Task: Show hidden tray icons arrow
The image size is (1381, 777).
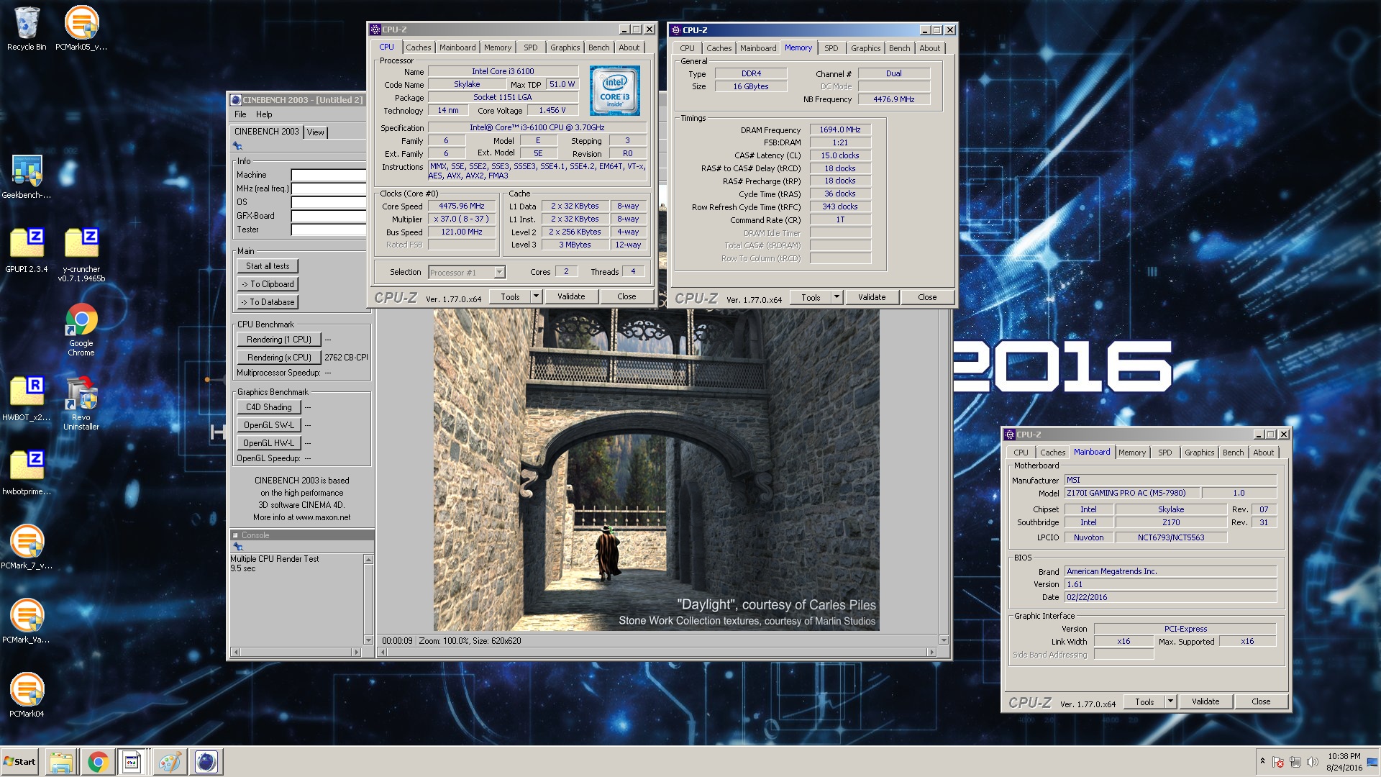Action: pyautogui.click(x=1262, y=761)
